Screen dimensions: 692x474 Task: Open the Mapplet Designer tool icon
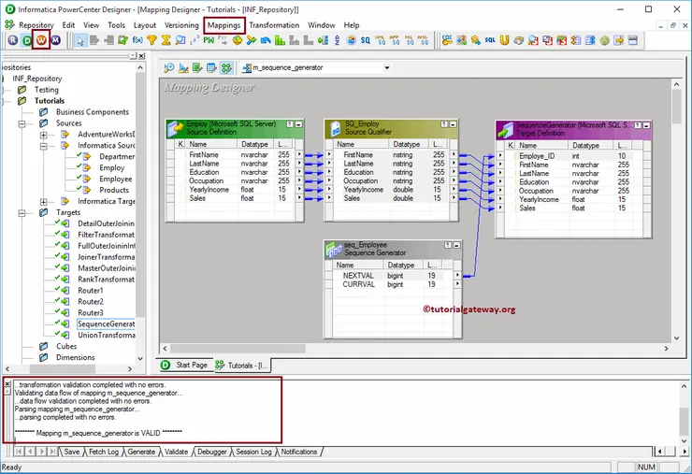pos(212,68)
